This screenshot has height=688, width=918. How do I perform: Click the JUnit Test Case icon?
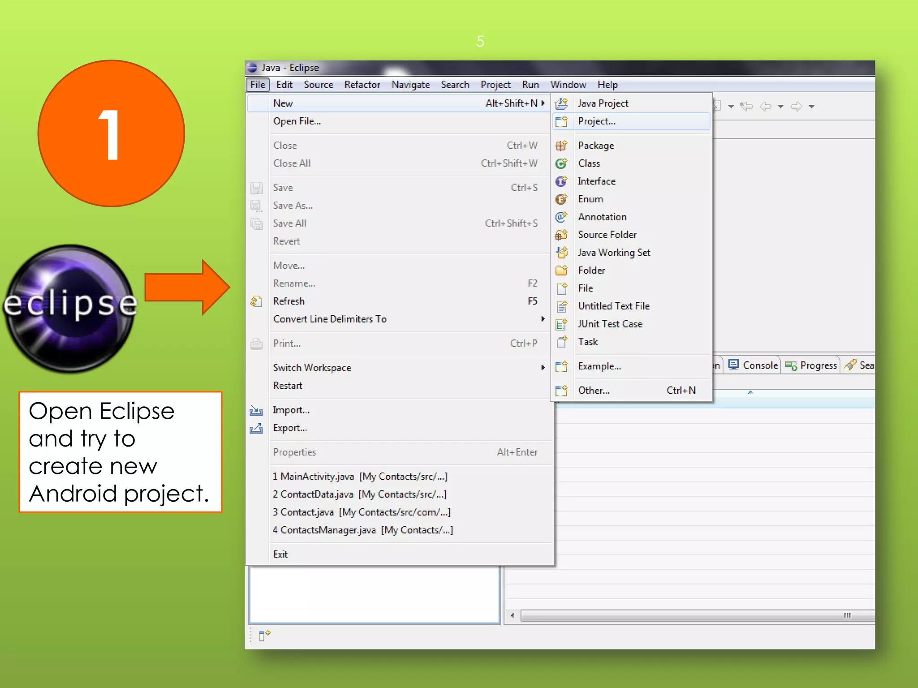coord(561,324)
